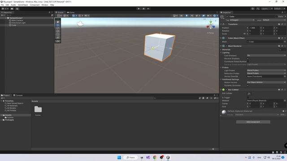Toggle Cube active checkbox in Inspector
The width and height of the screenshot is (287, 161).
coord(227,17)
